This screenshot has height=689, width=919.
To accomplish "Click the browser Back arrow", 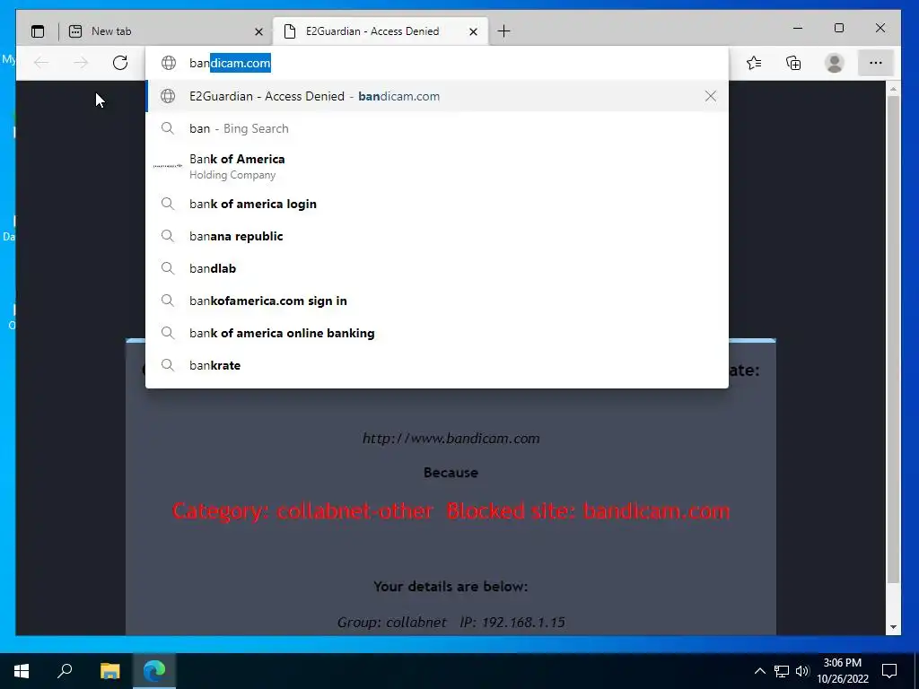I will coord(41,63).
